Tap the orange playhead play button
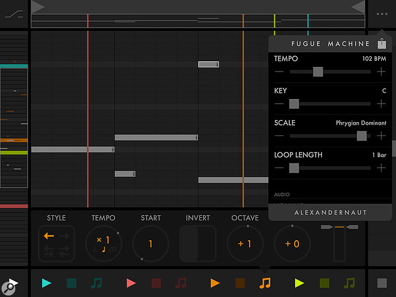Viewport: 396px width, 297px height. coord(215,283)
